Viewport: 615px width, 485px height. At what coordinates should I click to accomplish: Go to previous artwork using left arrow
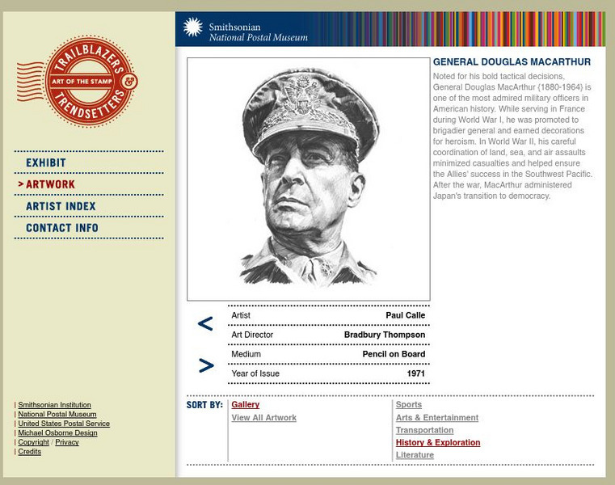click(205, 323)
